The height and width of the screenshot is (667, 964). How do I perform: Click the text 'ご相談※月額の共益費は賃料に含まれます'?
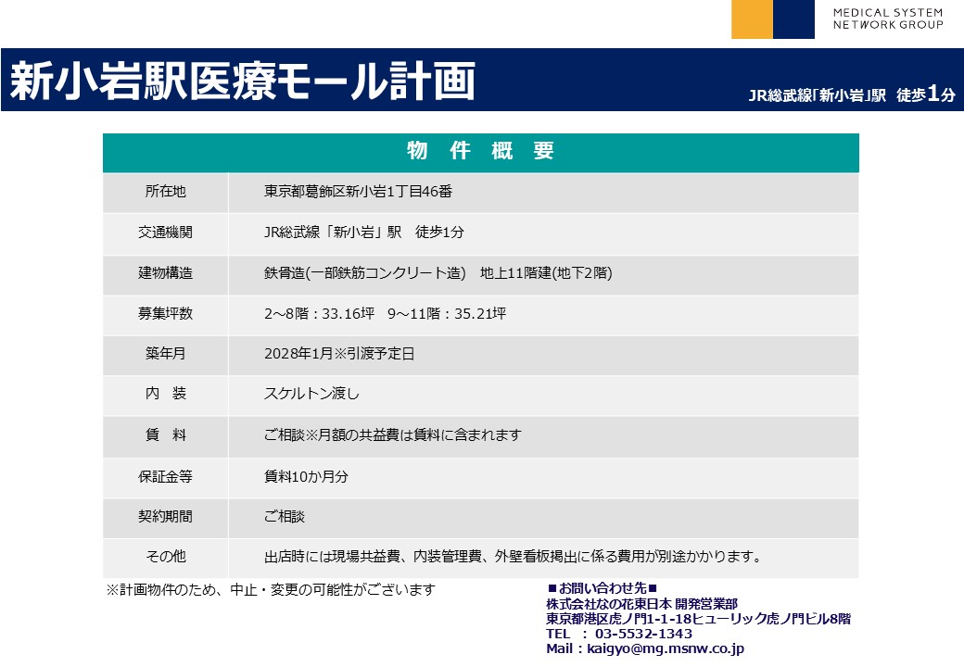[392, 435]
